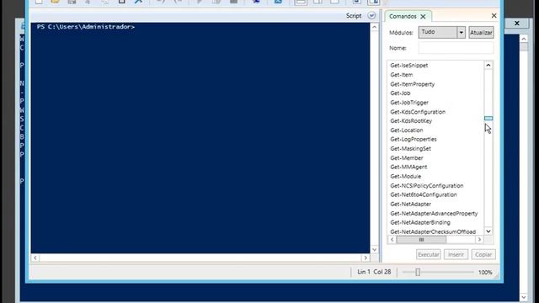Image resolution: width=539 pixels, height=303 pixels.
Task: Click background window scroll up arrow
Action: point(524,39)
